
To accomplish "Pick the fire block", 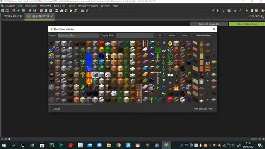I will 176,87.
